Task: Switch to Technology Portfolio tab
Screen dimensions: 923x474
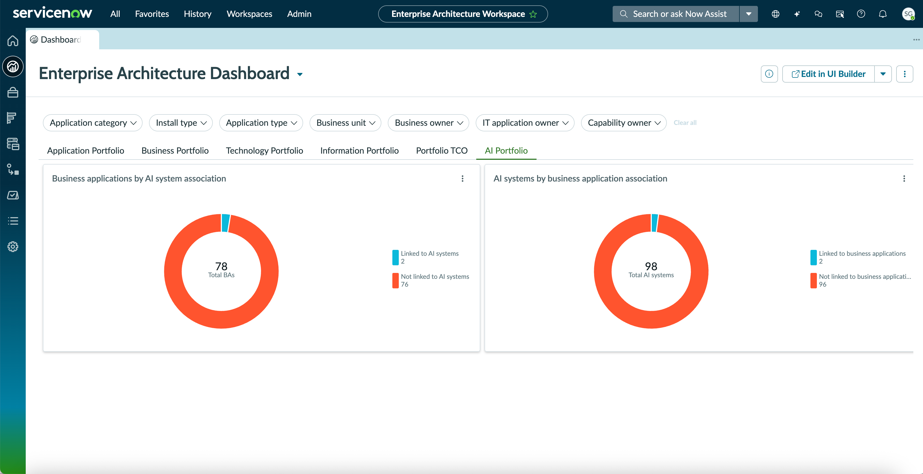Action: (x=265, y=151)
